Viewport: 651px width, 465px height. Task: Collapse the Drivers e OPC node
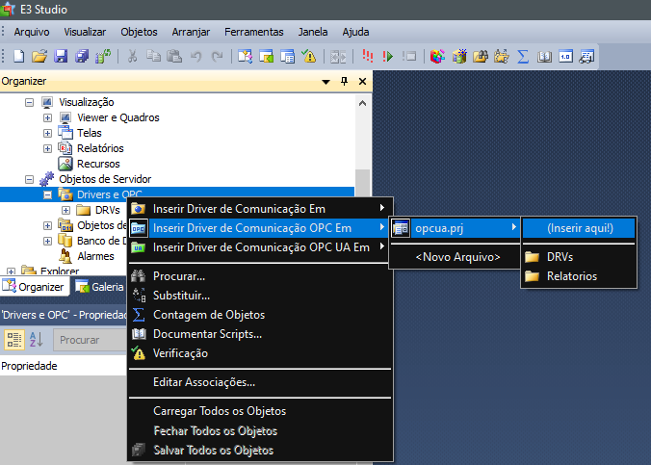[x=47, y=194]
